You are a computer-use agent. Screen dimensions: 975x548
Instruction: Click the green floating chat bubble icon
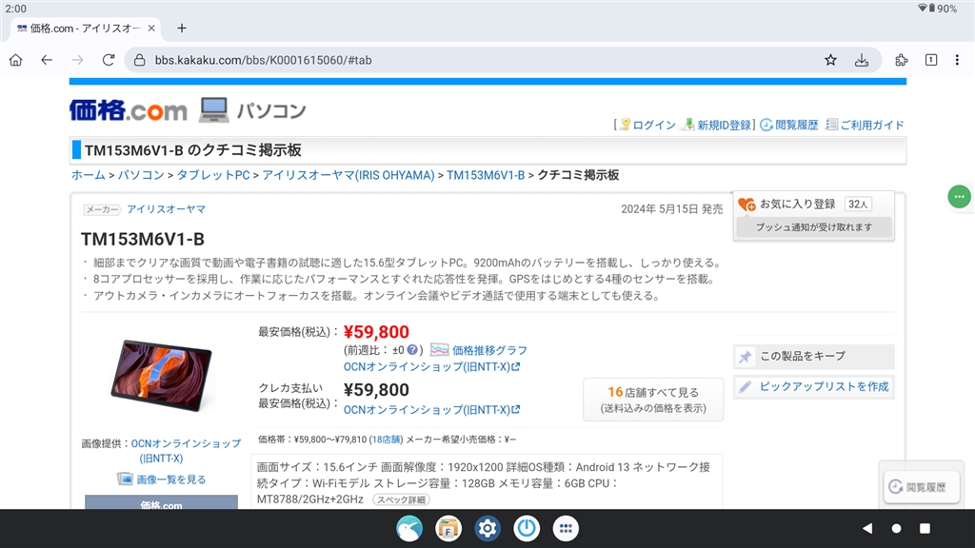(x=959, y=196)
